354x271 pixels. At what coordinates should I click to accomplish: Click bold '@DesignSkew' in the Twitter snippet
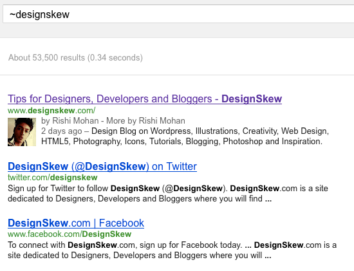point(194,189)
